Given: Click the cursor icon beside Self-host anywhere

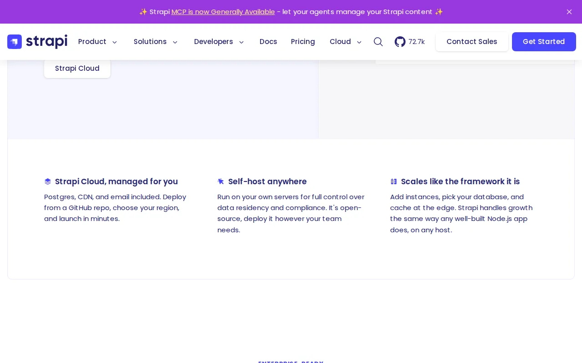Looking at the screenshot, I should pyautogui.click(x=221, y=181).
